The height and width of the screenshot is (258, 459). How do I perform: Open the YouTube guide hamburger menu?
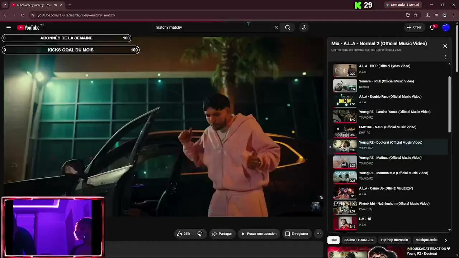(x=9, y=28)
